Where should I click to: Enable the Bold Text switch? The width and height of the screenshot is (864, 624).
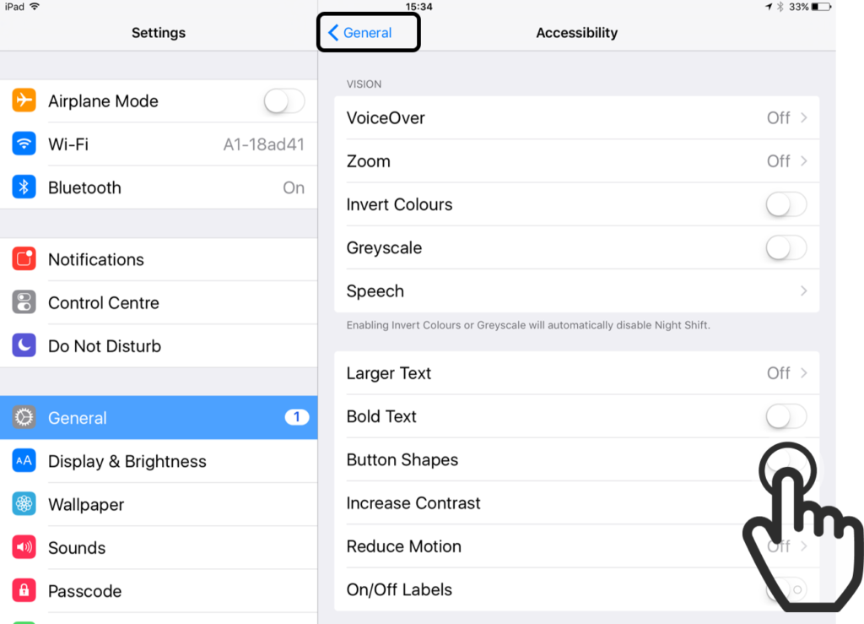coord(786,417)
